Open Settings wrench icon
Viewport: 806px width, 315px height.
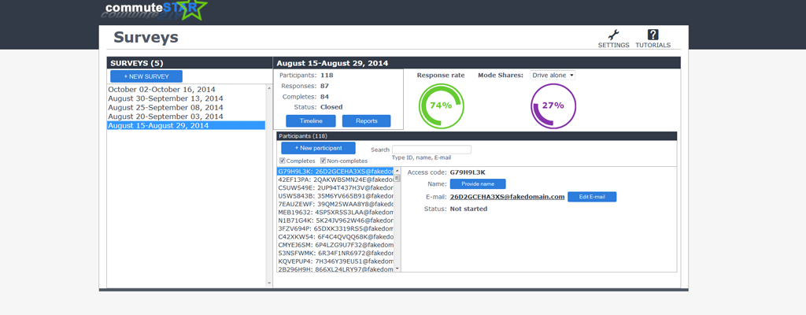coord(613,35)
